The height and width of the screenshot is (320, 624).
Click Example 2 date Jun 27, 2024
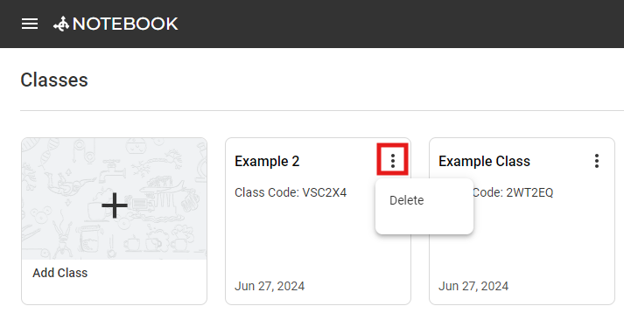point(270,286)
